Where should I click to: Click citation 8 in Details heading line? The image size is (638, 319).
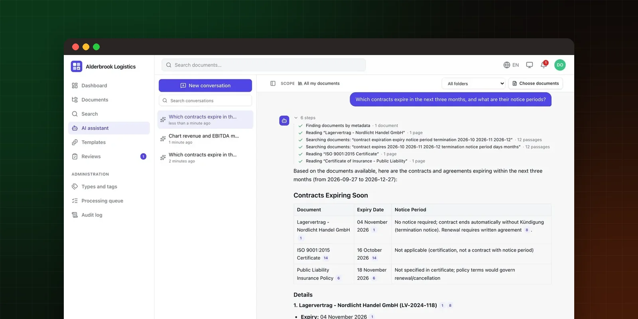coord(450,305)
